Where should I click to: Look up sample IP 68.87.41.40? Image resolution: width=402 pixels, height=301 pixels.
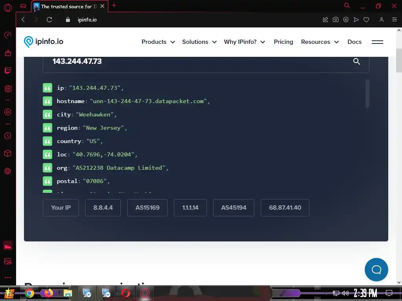tap(285, 208)
